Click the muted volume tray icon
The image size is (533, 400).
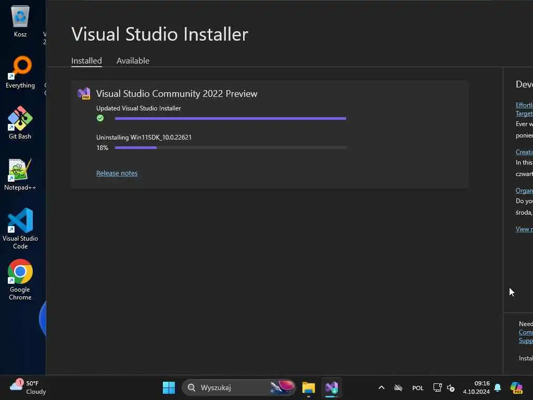pos(451,387)
